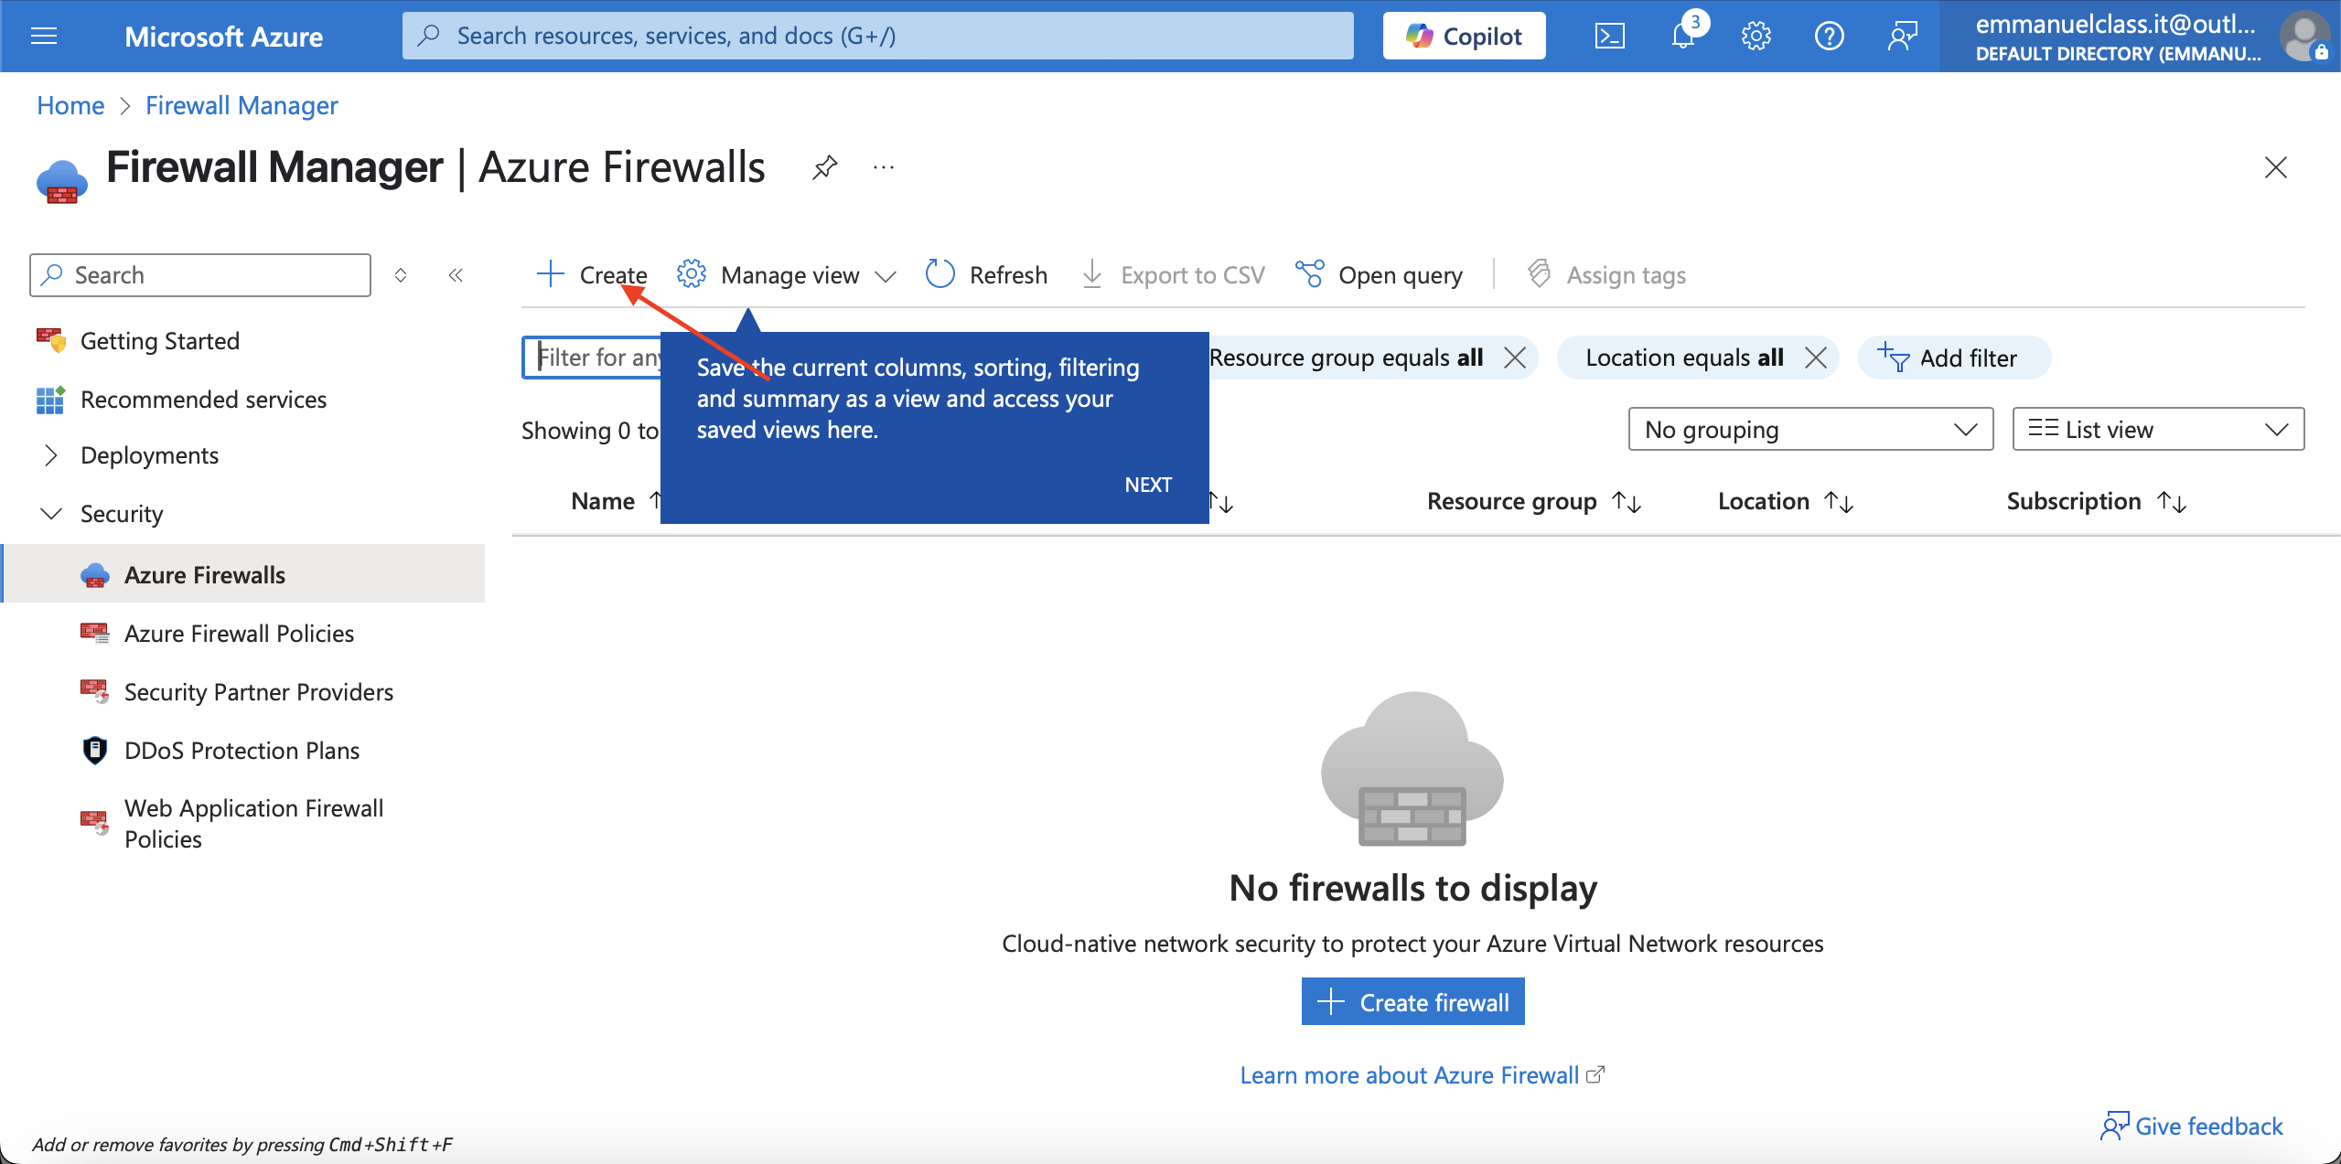Click Export to CSV
Image resolution: width=2341 pixels, height=1164 pixels.
(x=1173, y=274)
